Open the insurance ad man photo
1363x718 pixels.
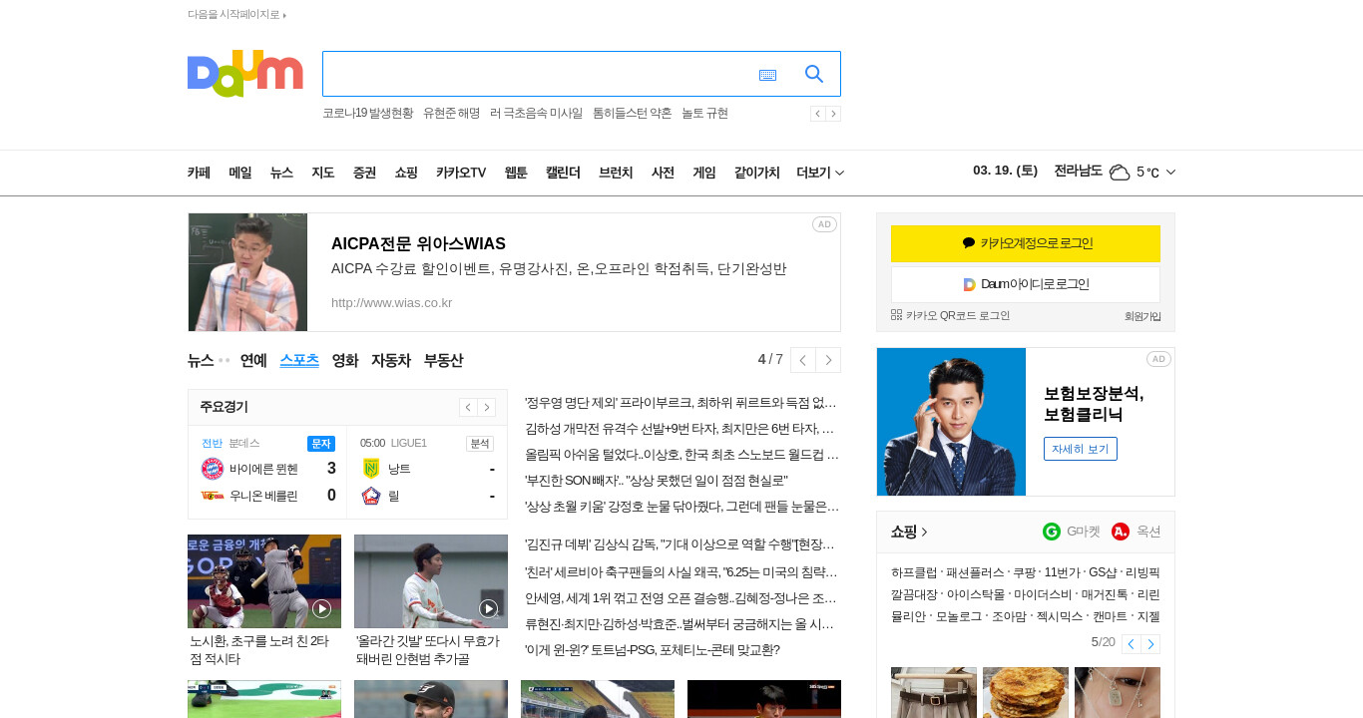(x=951, y=422)
